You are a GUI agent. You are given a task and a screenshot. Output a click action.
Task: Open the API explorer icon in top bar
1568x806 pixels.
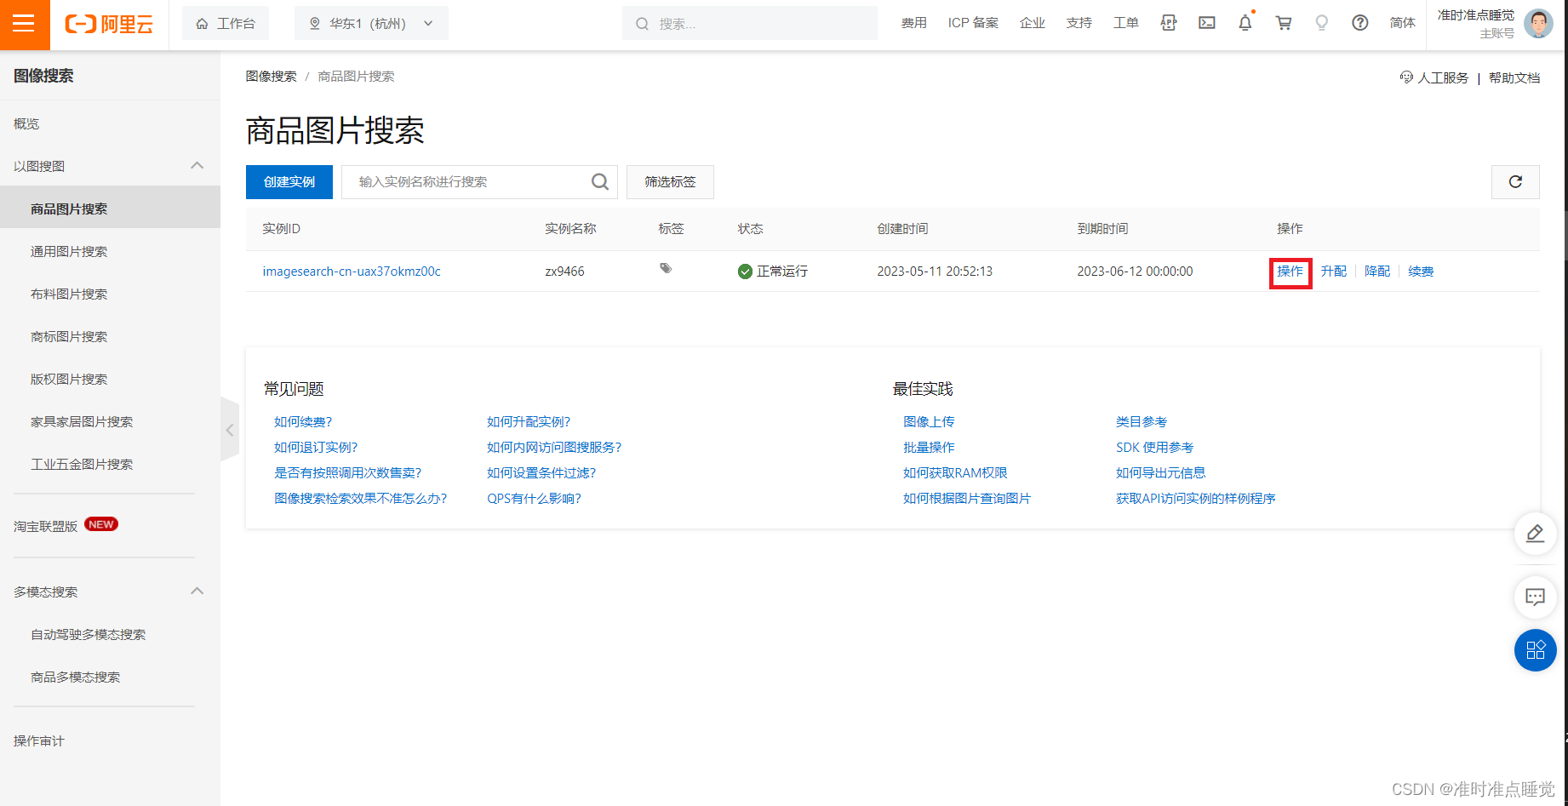pos(1169,23)
